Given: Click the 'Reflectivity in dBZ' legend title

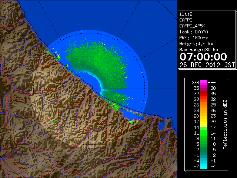Looking at the screenshot, I should tap(225, 125).
